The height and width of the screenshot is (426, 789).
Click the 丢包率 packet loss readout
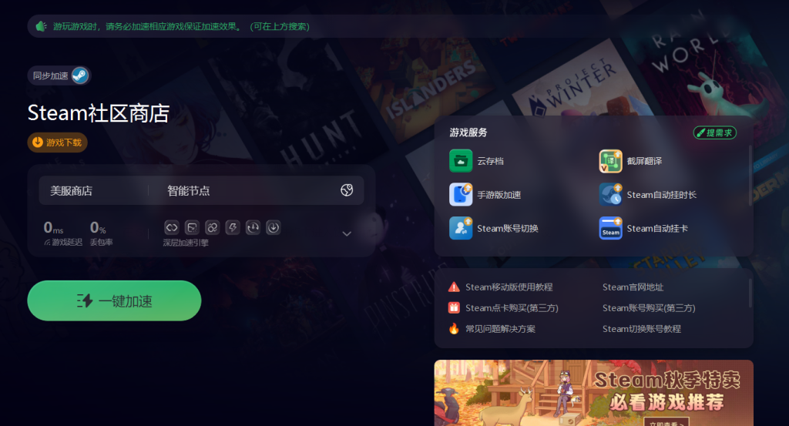coord(101,233)
